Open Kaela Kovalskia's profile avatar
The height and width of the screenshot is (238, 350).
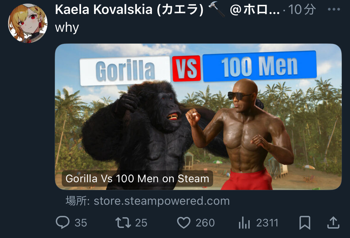[28, 23]
